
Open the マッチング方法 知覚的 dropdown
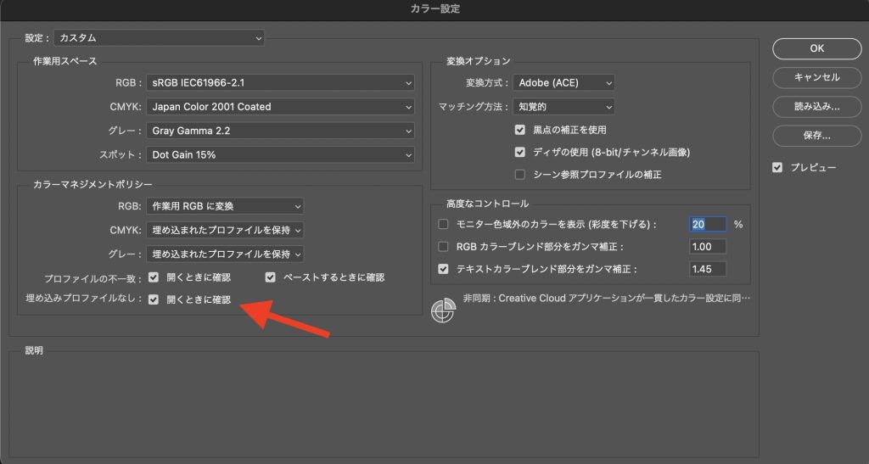(563, 107)
